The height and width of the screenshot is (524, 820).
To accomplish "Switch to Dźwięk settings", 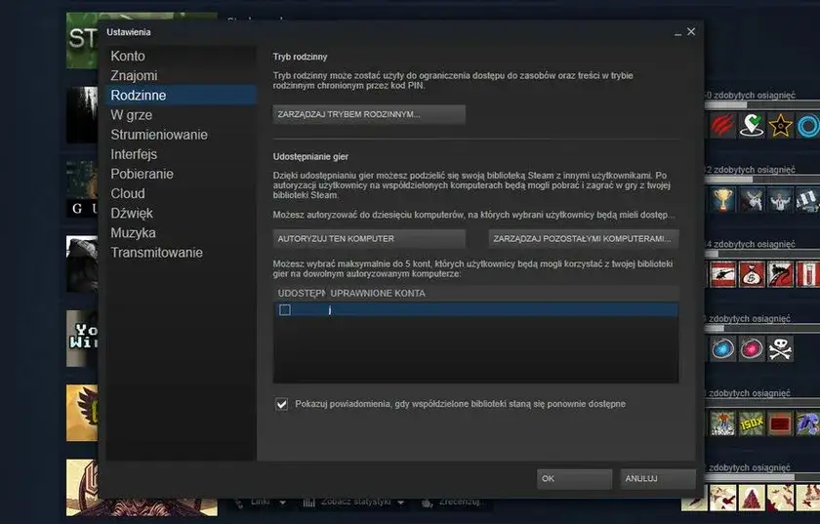I will (132, 214).
